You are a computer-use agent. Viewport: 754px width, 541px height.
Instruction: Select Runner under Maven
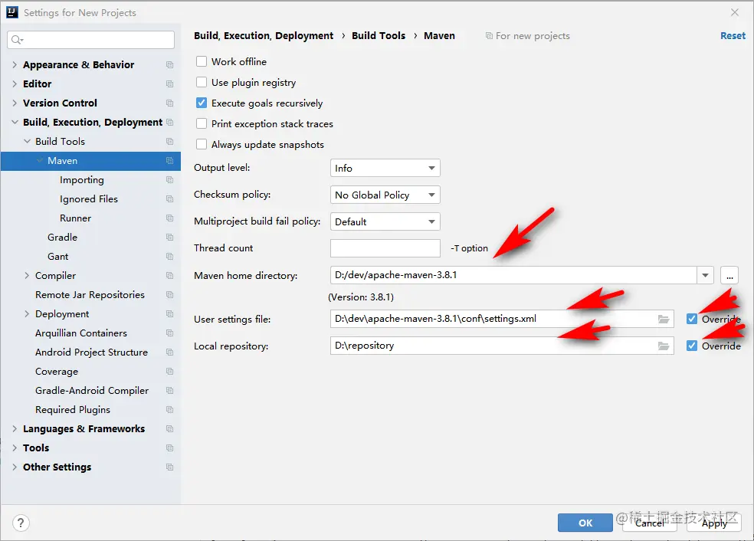pos(76,218)
